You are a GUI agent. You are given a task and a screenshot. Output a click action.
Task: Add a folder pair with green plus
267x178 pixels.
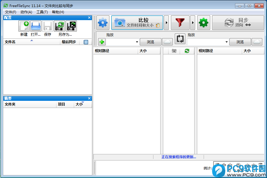click(102, 42)
